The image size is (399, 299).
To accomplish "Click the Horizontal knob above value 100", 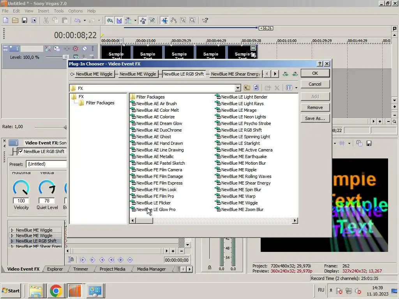I will [x=21, y=188].
